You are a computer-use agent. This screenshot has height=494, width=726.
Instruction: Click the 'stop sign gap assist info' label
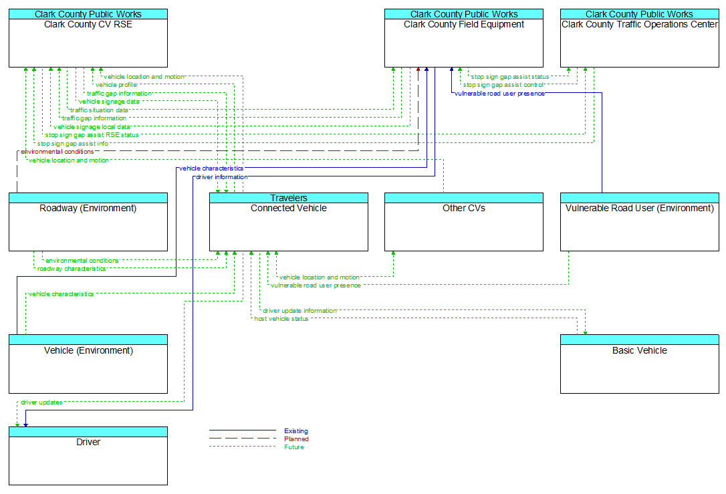[73, 144]
